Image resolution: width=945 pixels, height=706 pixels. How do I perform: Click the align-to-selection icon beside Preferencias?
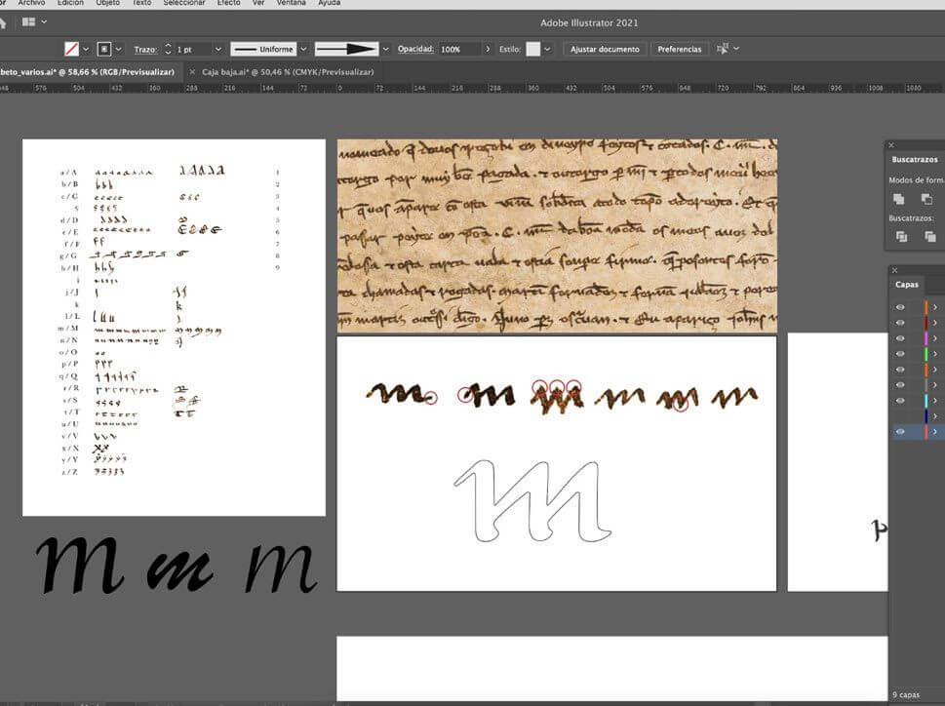[723, 49]
